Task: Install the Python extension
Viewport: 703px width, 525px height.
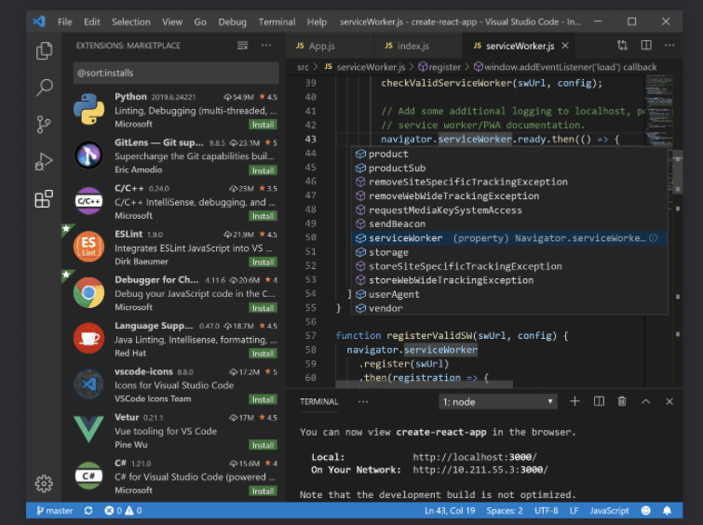Action: [x=263, y=125]
